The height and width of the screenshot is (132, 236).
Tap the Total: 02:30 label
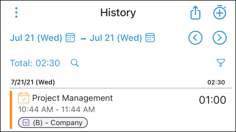pos(35,63)
